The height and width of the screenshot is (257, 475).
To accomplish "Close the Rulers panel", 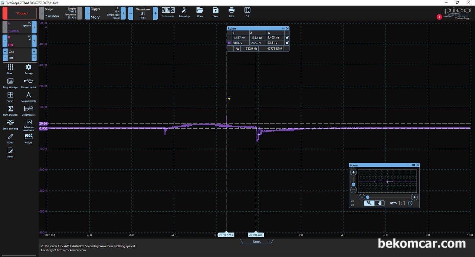I will [x=287, y=29].
